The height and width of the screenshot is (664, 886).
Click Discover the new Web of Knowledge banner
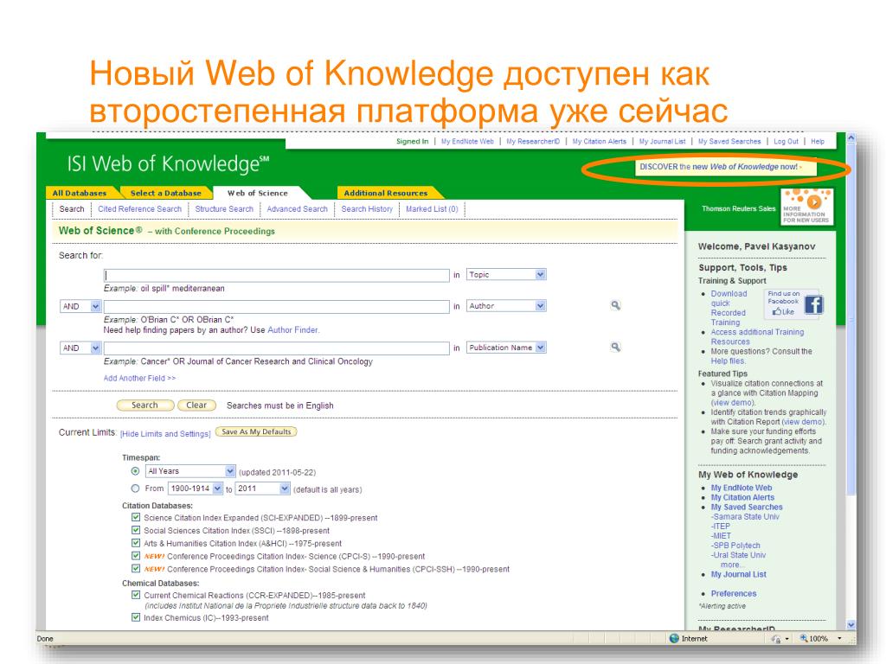(x=726, y=167)
